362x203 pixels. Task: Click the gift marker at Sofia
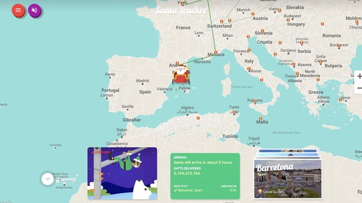[x=321, y=62]
